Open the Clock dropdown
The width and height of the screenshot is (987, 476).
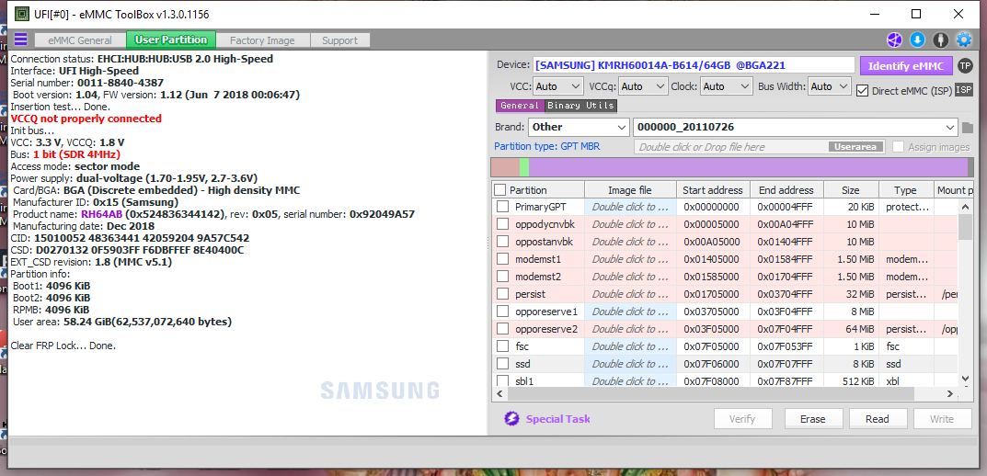tap(727, 86)
